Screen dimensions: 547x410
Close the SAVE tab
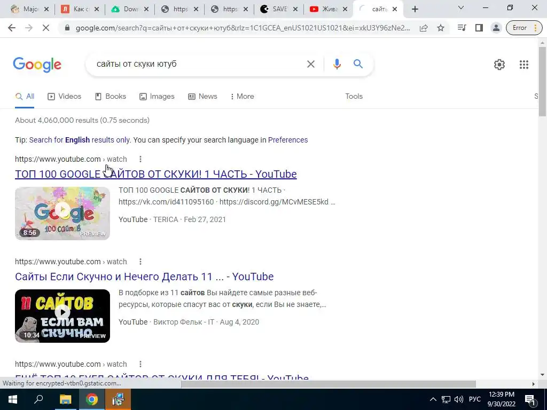295,10
